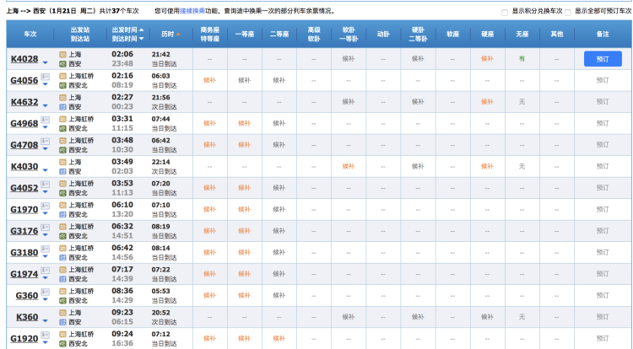Check the 显示全部可预订车次 box
The image size is (633, 349).
tap(568, 12)
